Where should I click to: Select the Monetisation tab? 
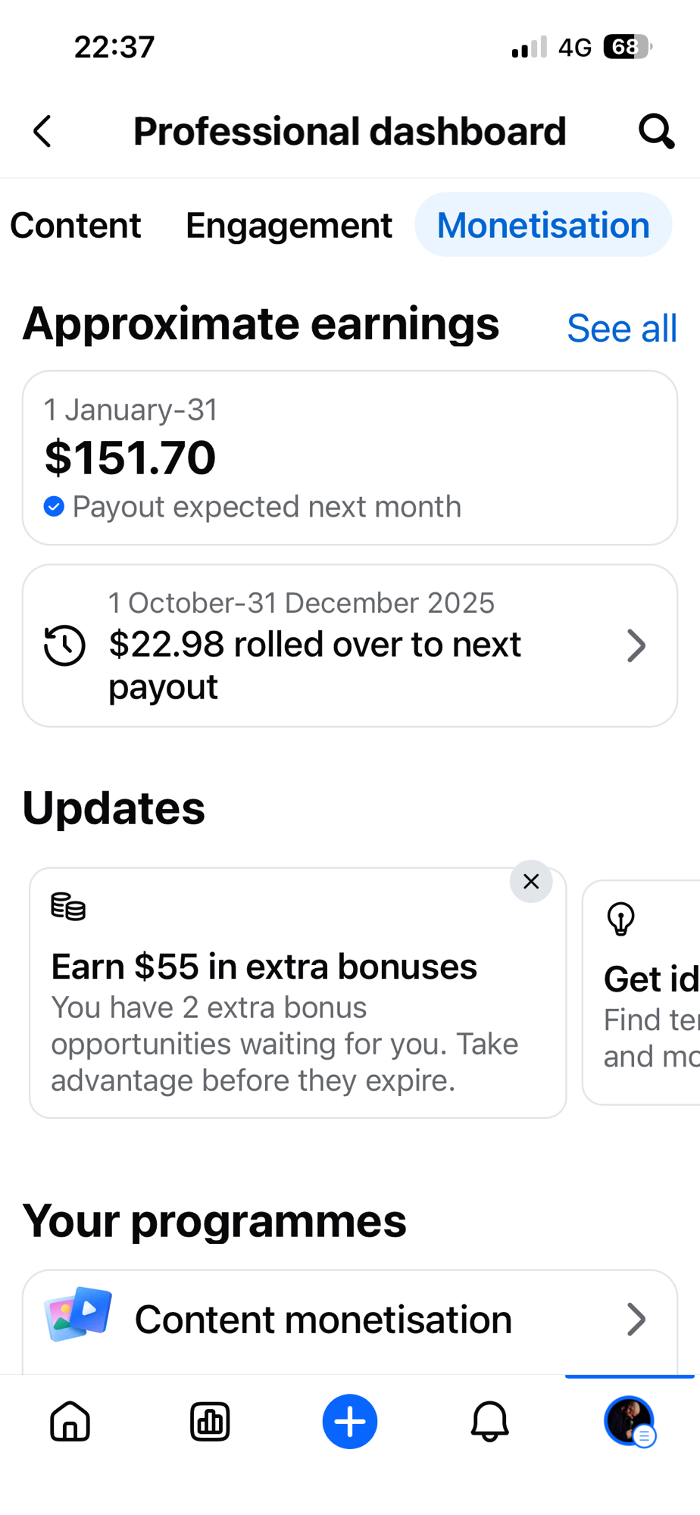coord(543,226)
